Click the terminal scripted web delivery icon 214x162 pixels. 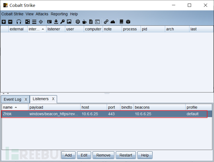pos(97,22)
